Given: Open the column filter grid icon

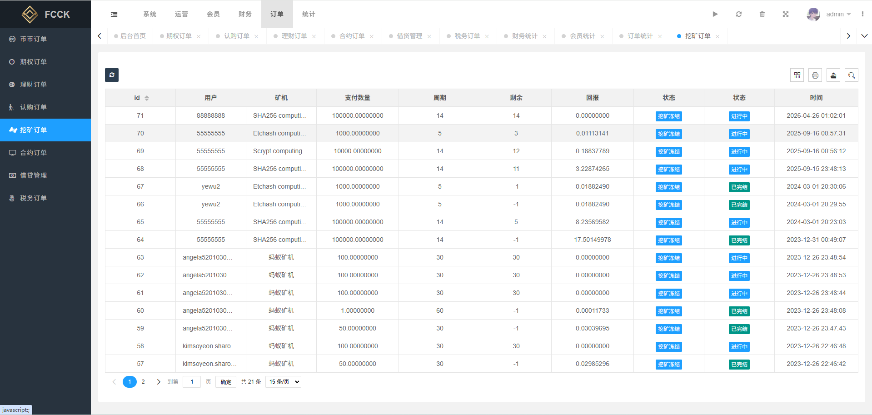Looking at the screenshot, I should [797, 75].
